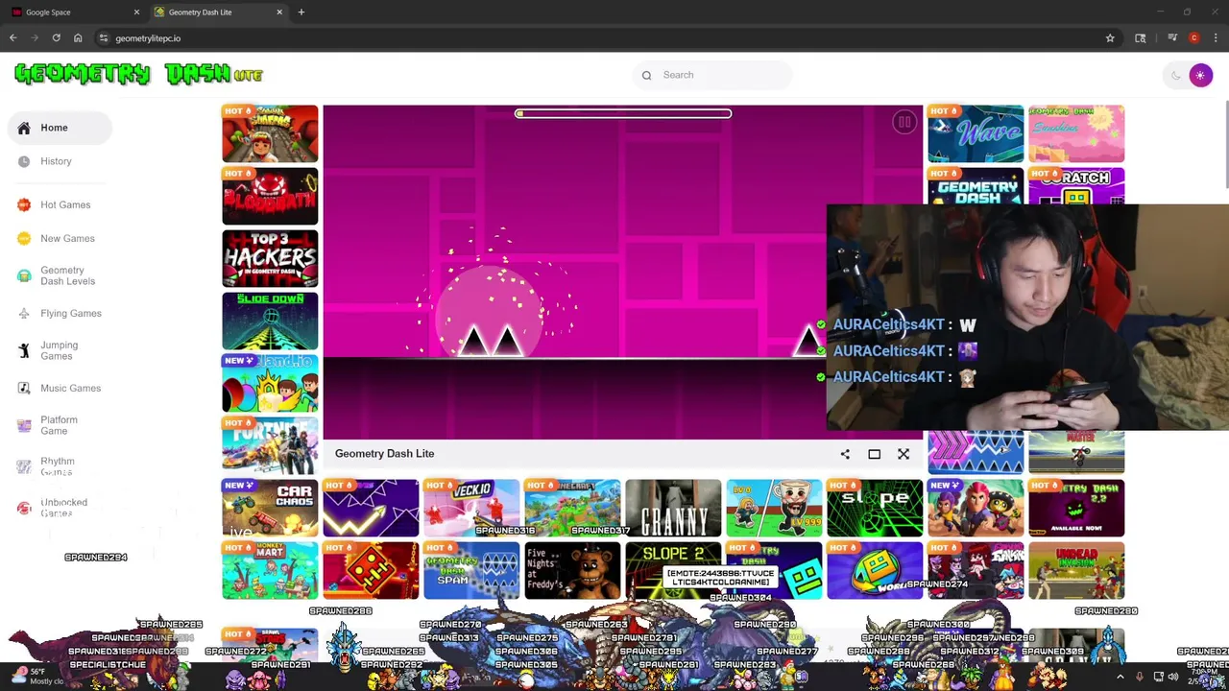Open the Top 3 Hackers thumbnail
Viewport: 1229px width, 691px height.
click(270, 258)
